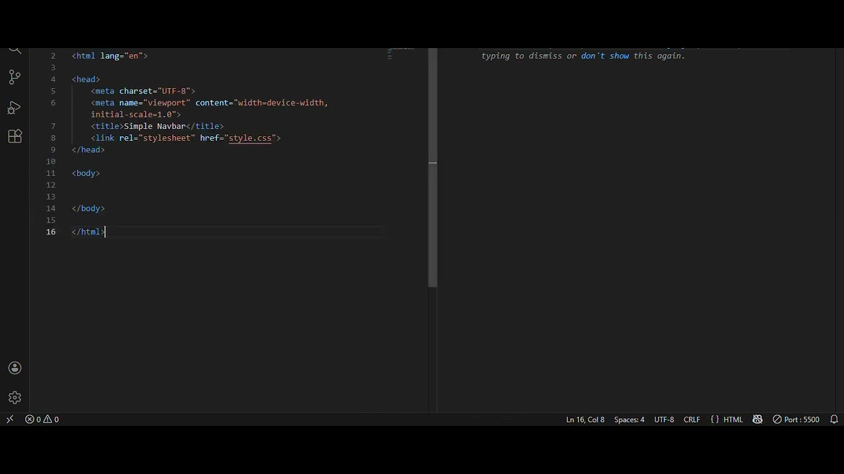Click the "don't show" link
The width and height of the screenshot is (844, 474).
[x=605, y=56]
